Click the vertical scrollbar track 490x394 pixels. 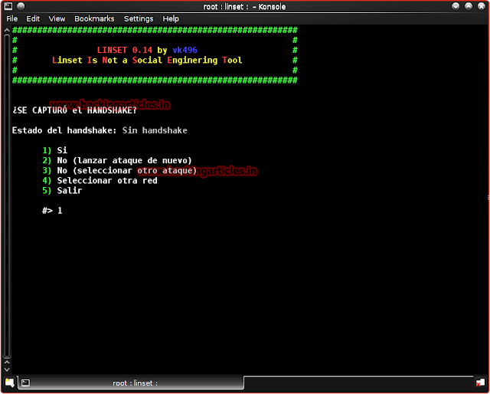tap(7, 195)
